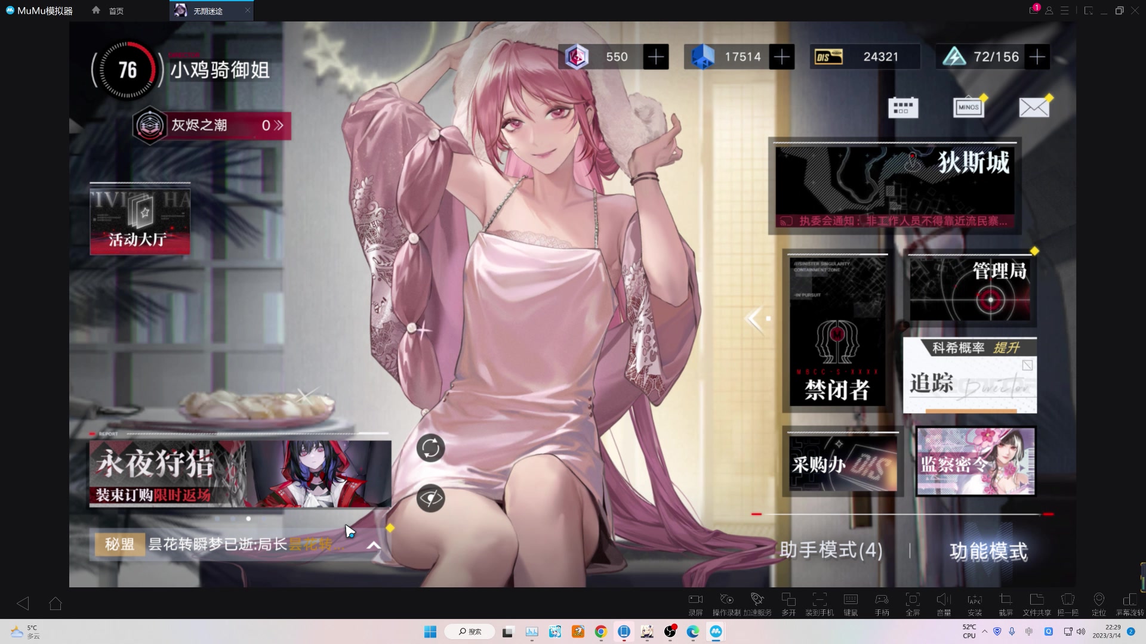Screen dimensions: 1146x644
Task: Toggle fullscreen (全屏) mode
Action: 913,603
